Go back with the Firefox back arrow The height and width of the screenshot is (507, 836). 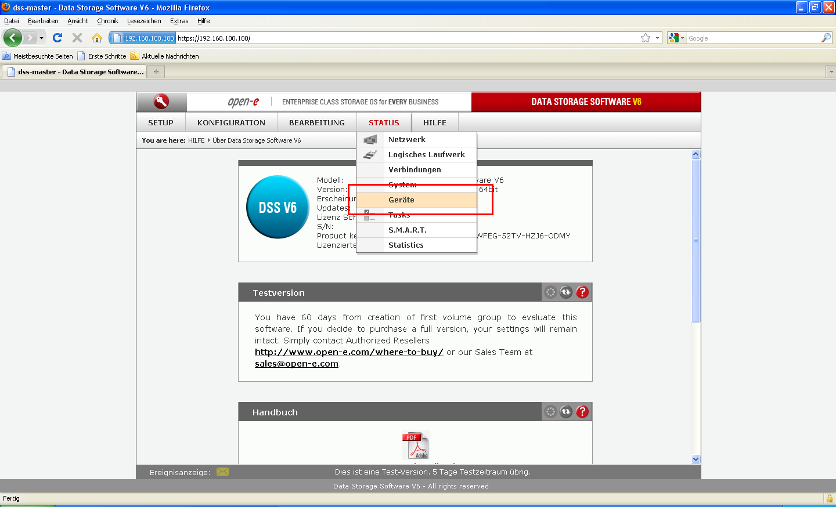tap(13, 38)
